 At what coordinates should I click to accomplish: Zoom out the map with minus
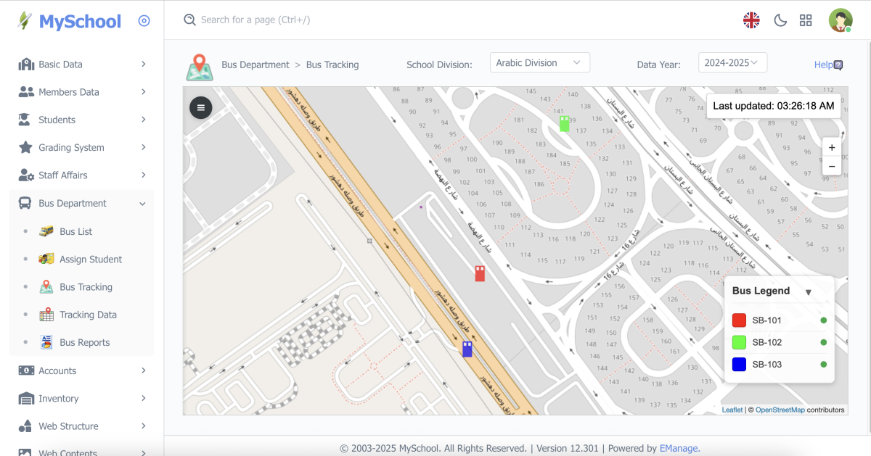[x=832, y=166]
